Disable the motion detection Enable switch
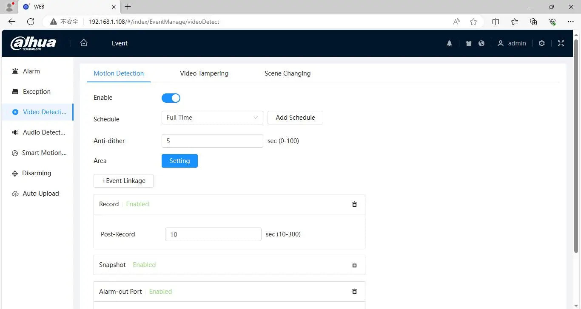581x309 pixels. 171,98
